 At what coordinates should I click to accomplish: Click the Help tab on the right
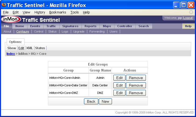(x=188, y=26)
